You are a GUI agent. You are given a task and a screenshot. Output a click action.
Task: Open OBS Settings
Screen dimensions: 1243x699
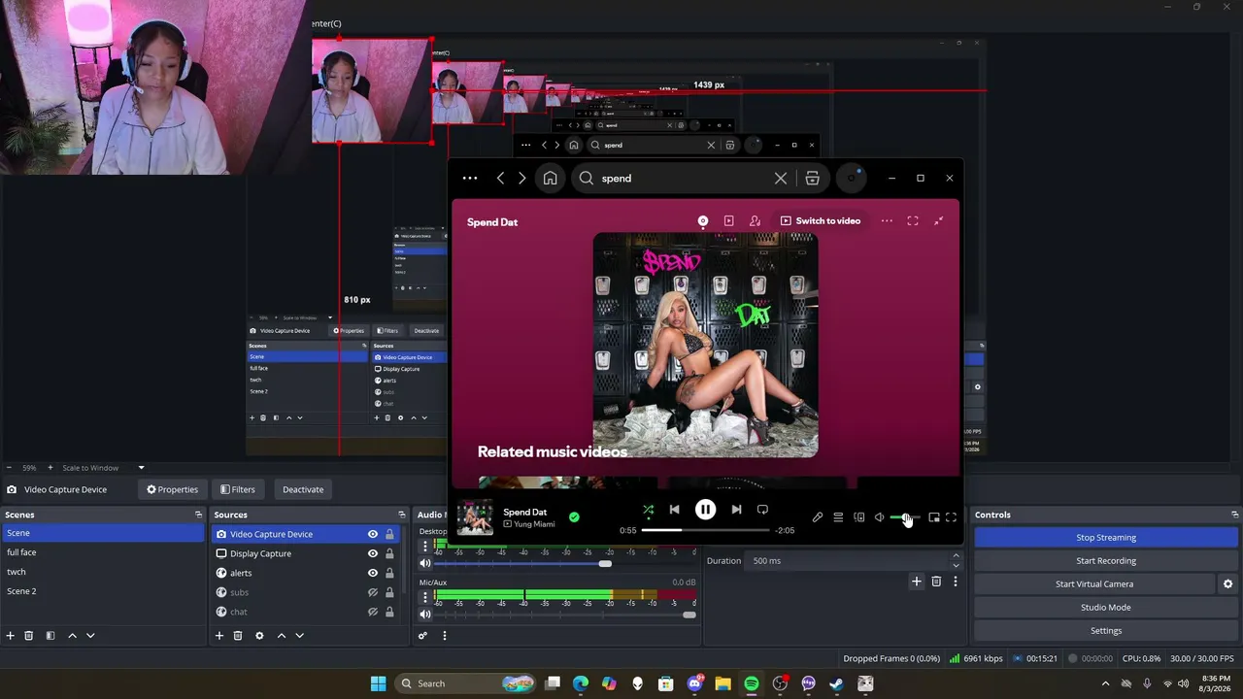[x=1106, y=631]
